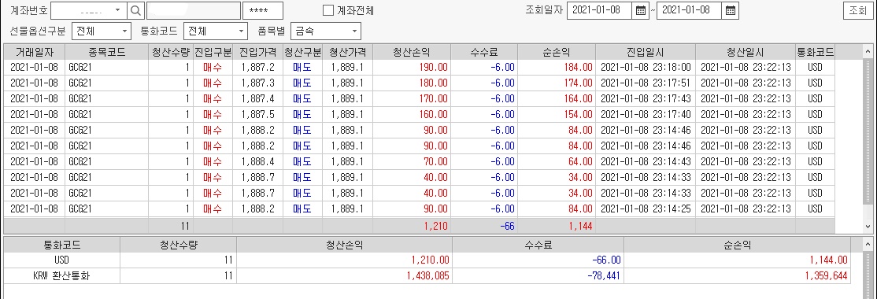877x299 pixels.
Task: Sort by the 순손익 column header
Action: pyautogui.click(x=557, y=52)
